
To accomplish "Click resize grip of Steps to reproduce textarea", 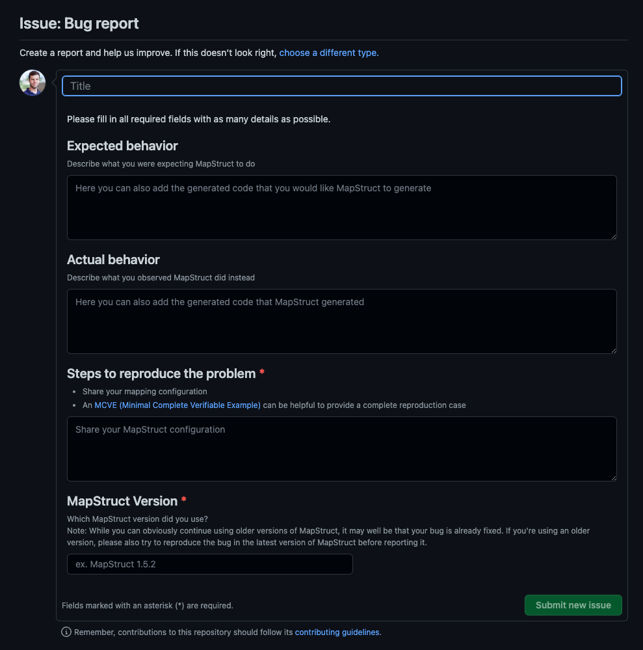I will pos(612,477).
